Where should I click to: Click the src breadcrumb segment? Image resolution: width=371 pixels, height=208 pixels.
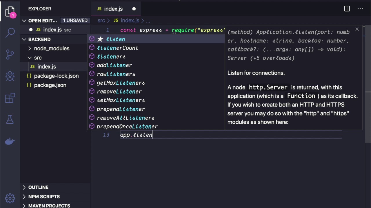pyautogui.click(x=101, y=21)
